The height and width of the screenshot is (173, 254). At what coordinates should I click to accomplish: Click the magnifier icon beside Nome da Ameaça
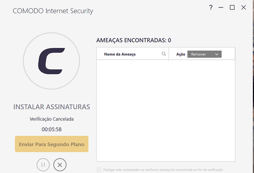click(164, 54)
